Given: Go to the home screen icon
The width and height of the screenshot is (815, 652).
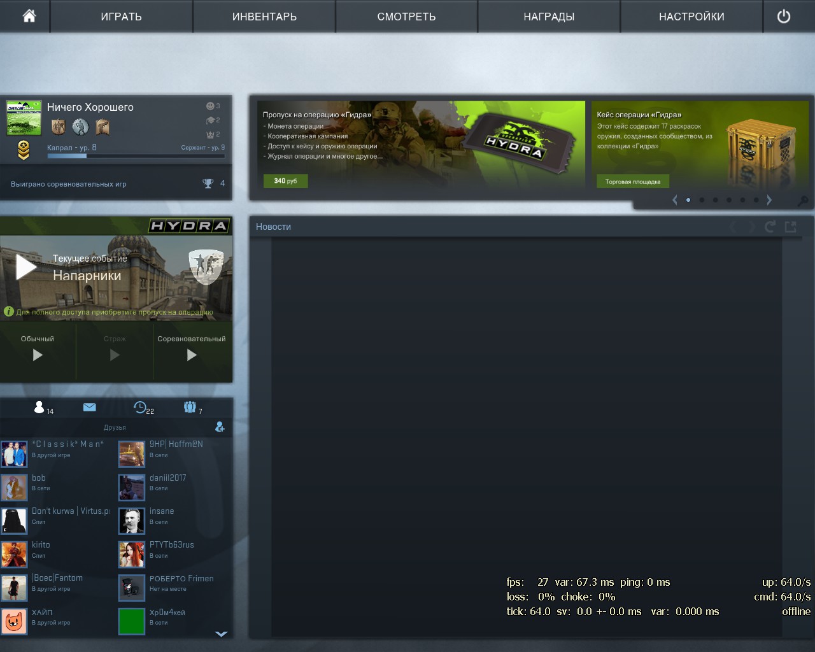Looking at the screenshot, I should 29,16.
